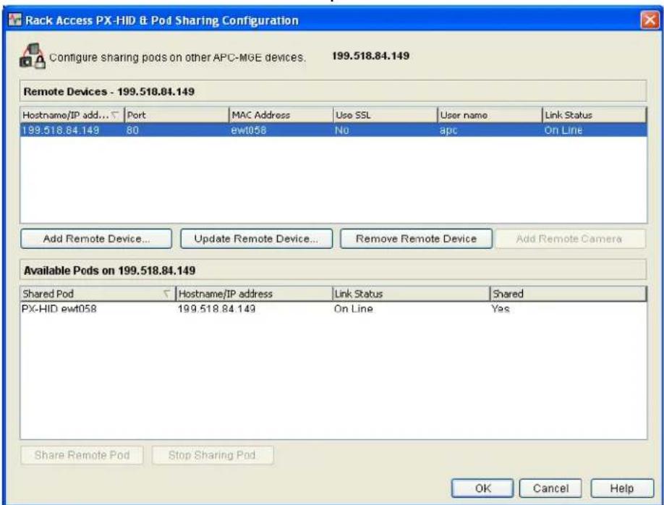
Task: Click the pod sharing lock icon
Action: [32, 56]
